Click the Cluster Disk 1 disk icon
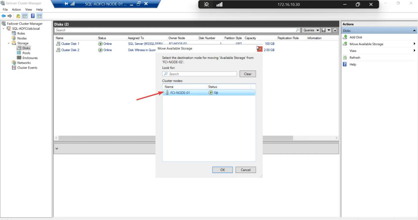418x220 pixels. [x=58, y=44]
